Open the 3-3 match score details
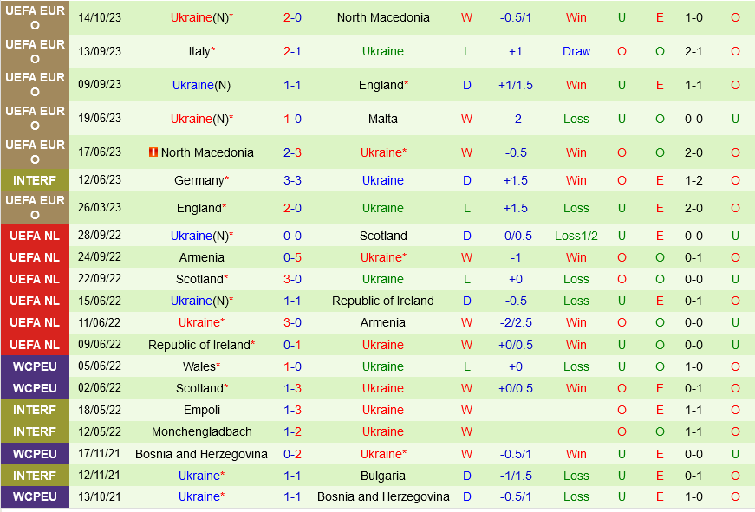Image resolution: width=755 pixels, height=512 pixels. coord(292,180)
